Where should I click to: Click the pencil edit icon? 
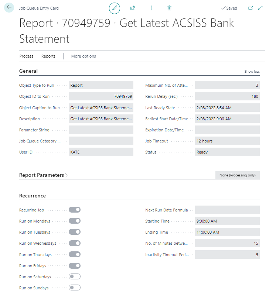click(115, 8)
